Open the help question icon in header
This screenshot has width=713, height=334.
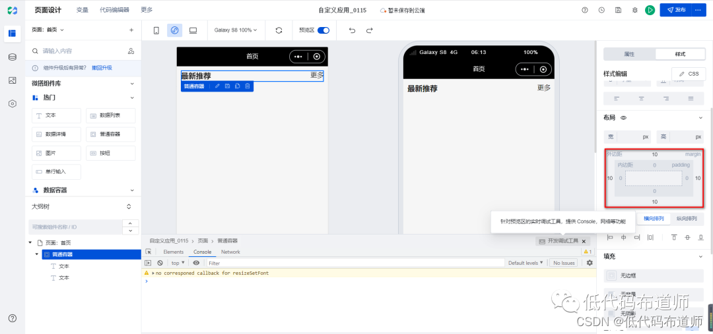click(x=585, y=10)
